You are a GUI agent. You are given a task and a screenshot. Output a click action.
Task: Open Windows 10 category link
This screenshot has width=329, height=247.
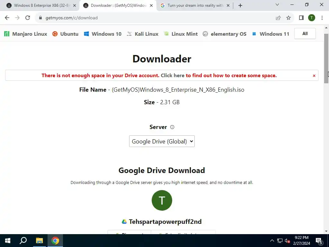[x=102, y=34]
